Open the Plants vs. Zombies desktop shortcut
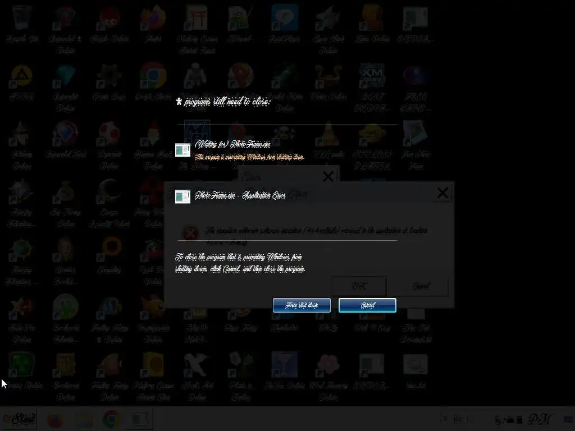Image resolution: width=575 pixels, height=431 pixels. pyautogui.click(x=240, y=377)
